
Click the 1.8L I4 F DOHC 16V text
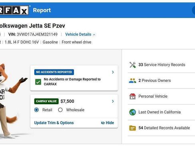click(22, 42)
